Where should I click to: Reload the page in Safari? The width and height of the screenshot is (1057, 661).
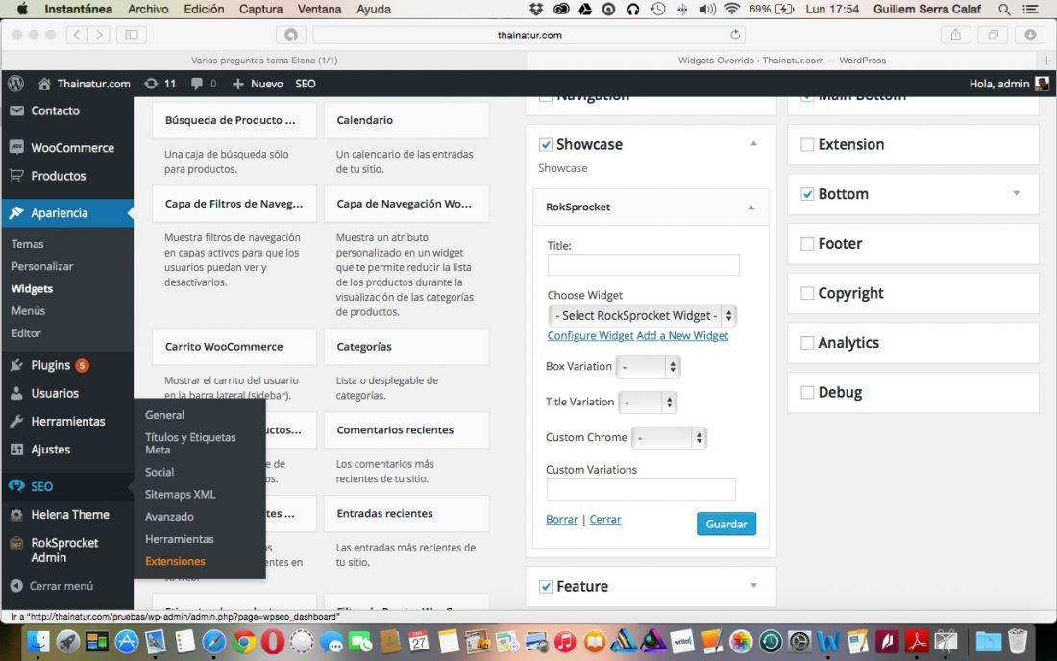(735, 35)
